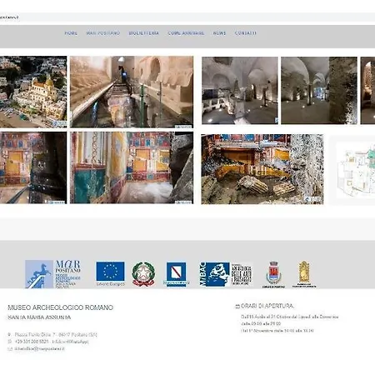Open the MAR Positano menu item

point(102,33)
